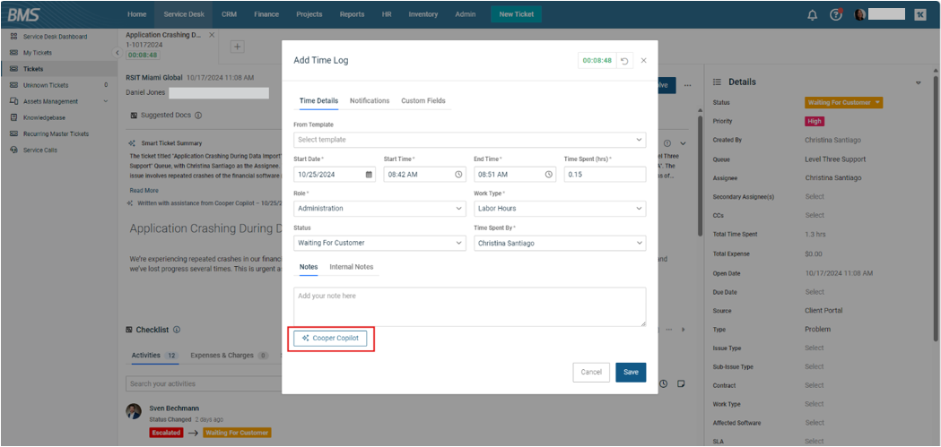Click the Cooper Copilot button
The width and height of the screenshot is (941, 447).
point(330,339)
